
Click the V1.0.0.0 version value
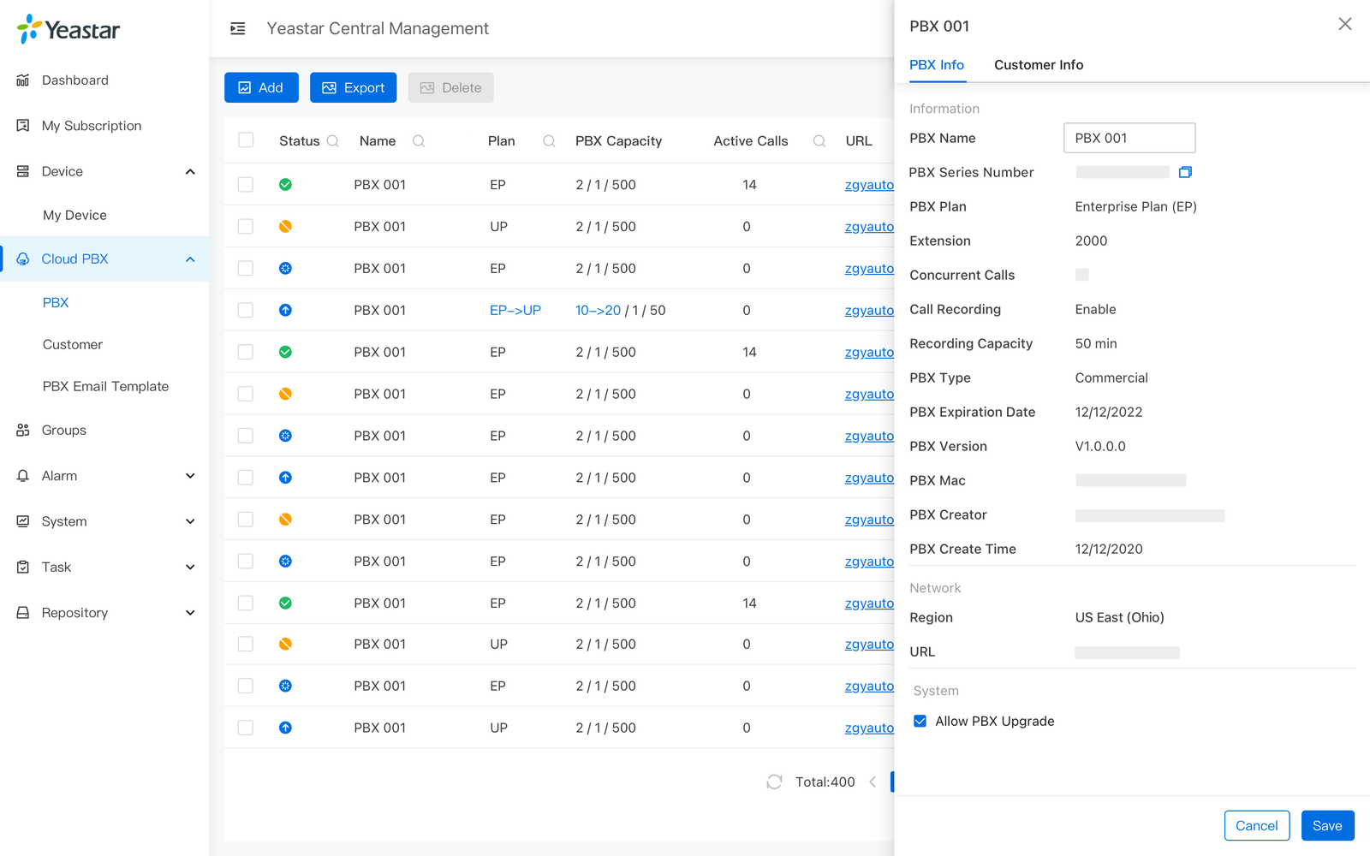tap(1100, 446)
